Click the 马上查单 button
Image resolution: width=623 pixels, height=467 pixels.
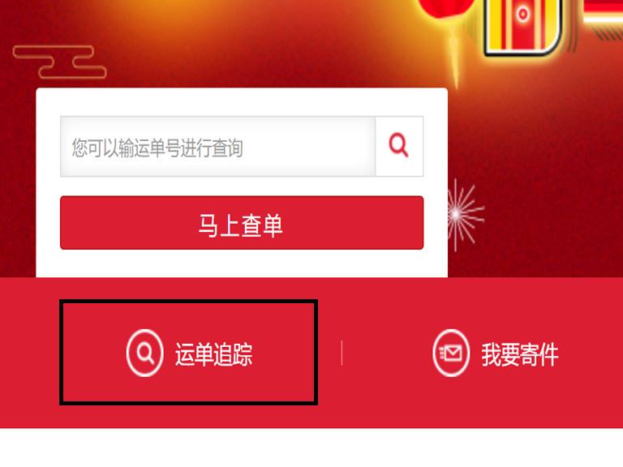point(242,223)
